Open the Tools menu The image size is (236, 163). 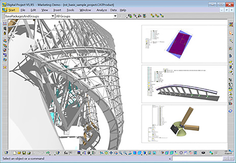[70, 10]
